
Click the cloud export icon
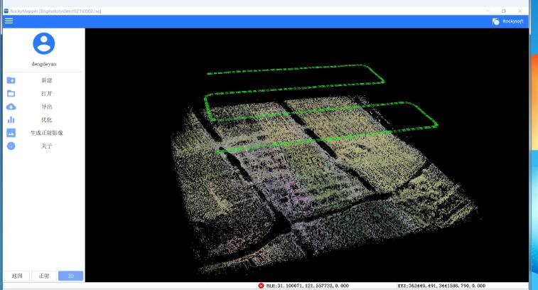click(11, 107)
